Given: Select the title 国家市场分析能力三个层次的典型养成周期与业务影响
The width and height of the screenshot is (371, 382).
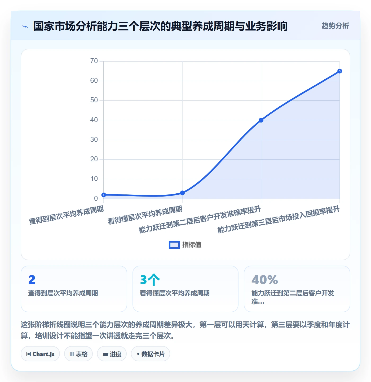Looking at the screenshot, I should click(160, 26).
